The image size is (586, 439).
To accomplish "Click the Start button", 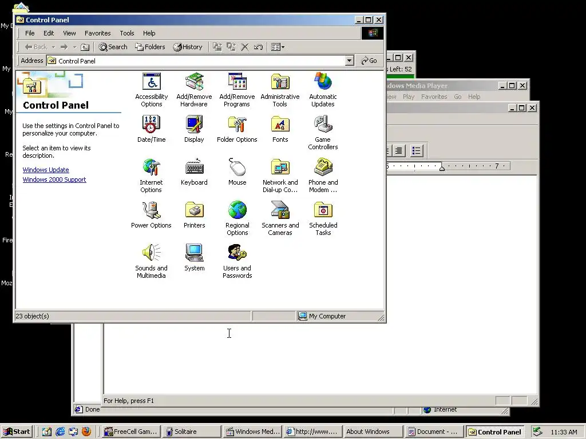I will (17, 432).
